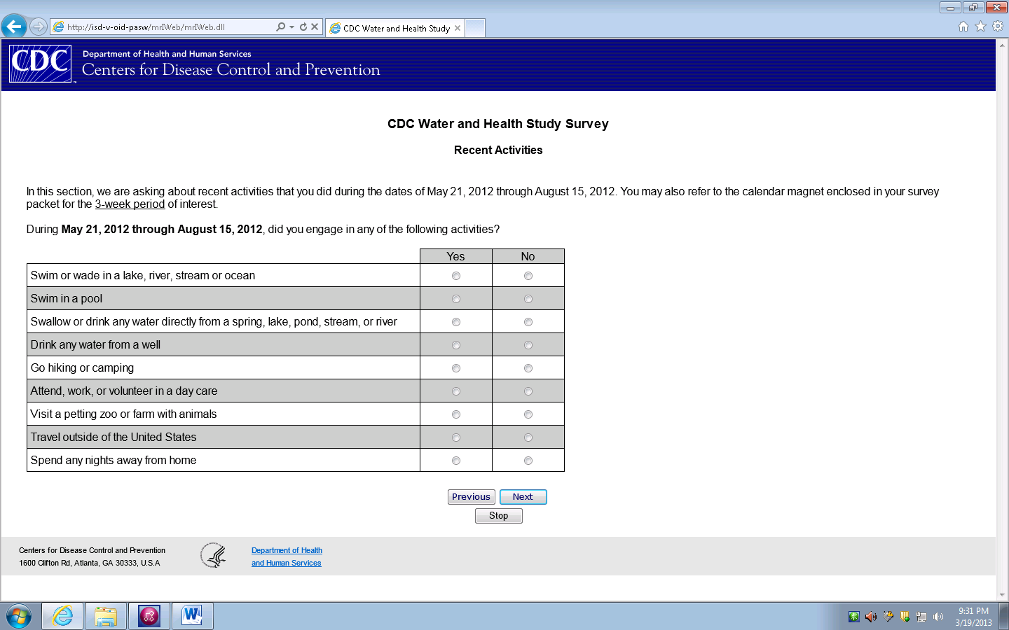Open the white speaker volume tray icon

pyautogui.click(x=939, y=617)
